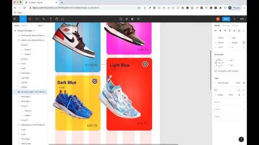Click the Crop image icon
This screenshot has height=145, width=259.
tap(138, 19)
